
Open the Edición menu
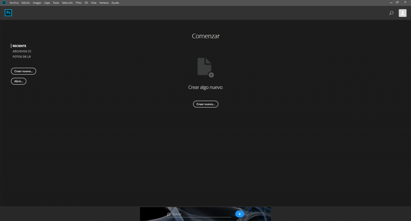click(26, 3)
